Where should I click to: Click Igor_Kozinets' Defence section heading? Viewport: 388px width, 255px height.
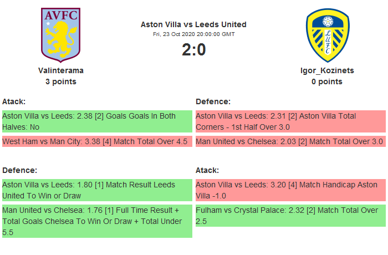pyautogui.click(x=213, y=102)
